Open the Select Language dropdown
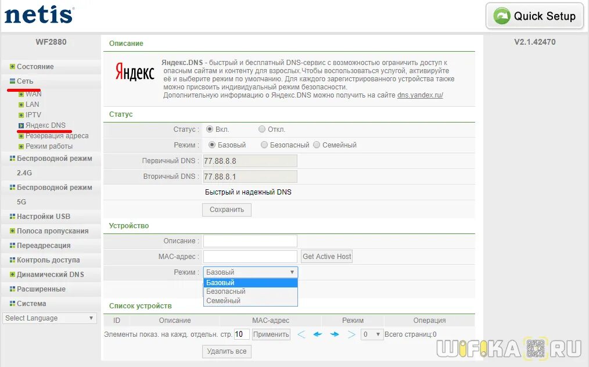Image resolution: width=589 pixels, height=367 pixels. (x=49, y=318)
